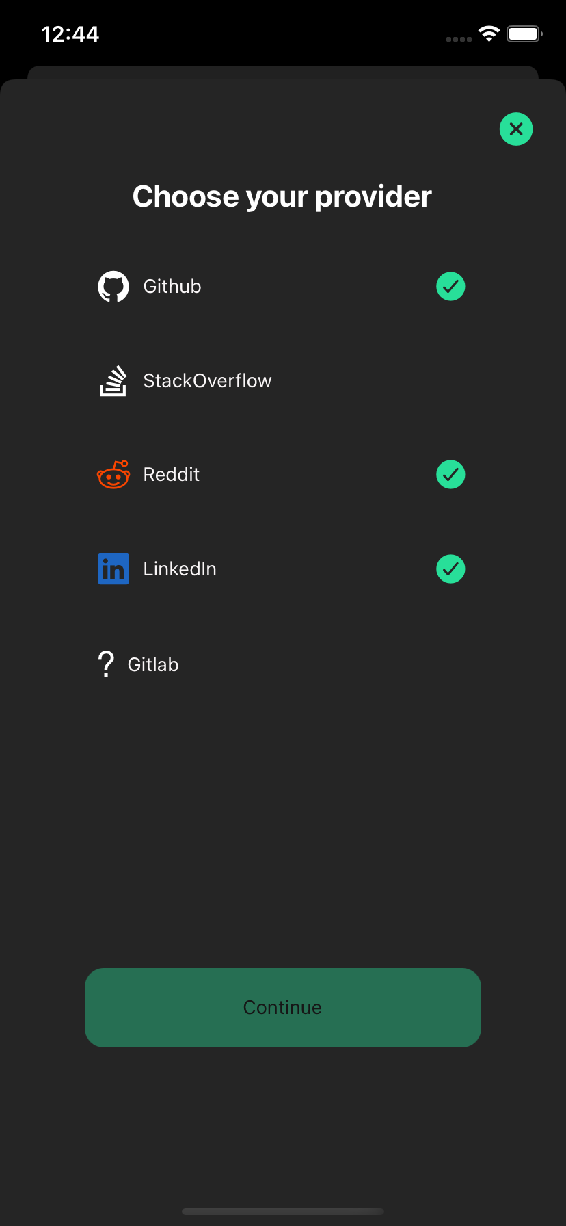Dismiss the provider sheet with the X button
The image size is (566, 1226).
point(516,129)
